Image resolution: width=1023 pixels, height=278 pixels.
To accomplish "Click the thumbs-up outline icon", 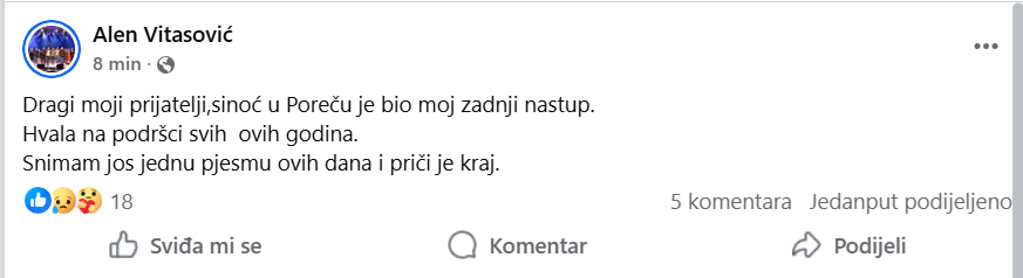I will (x=123, y=245).
